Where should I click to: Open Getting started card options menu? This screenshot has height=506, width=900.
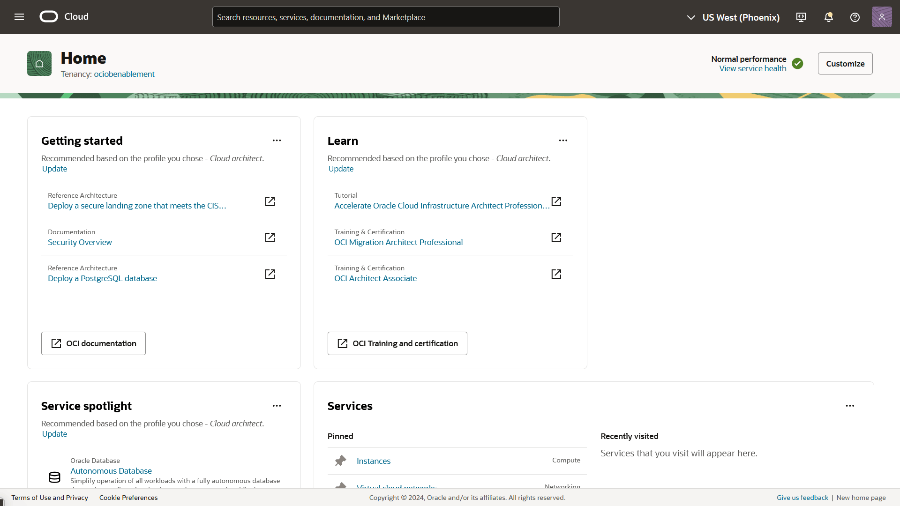277,141
